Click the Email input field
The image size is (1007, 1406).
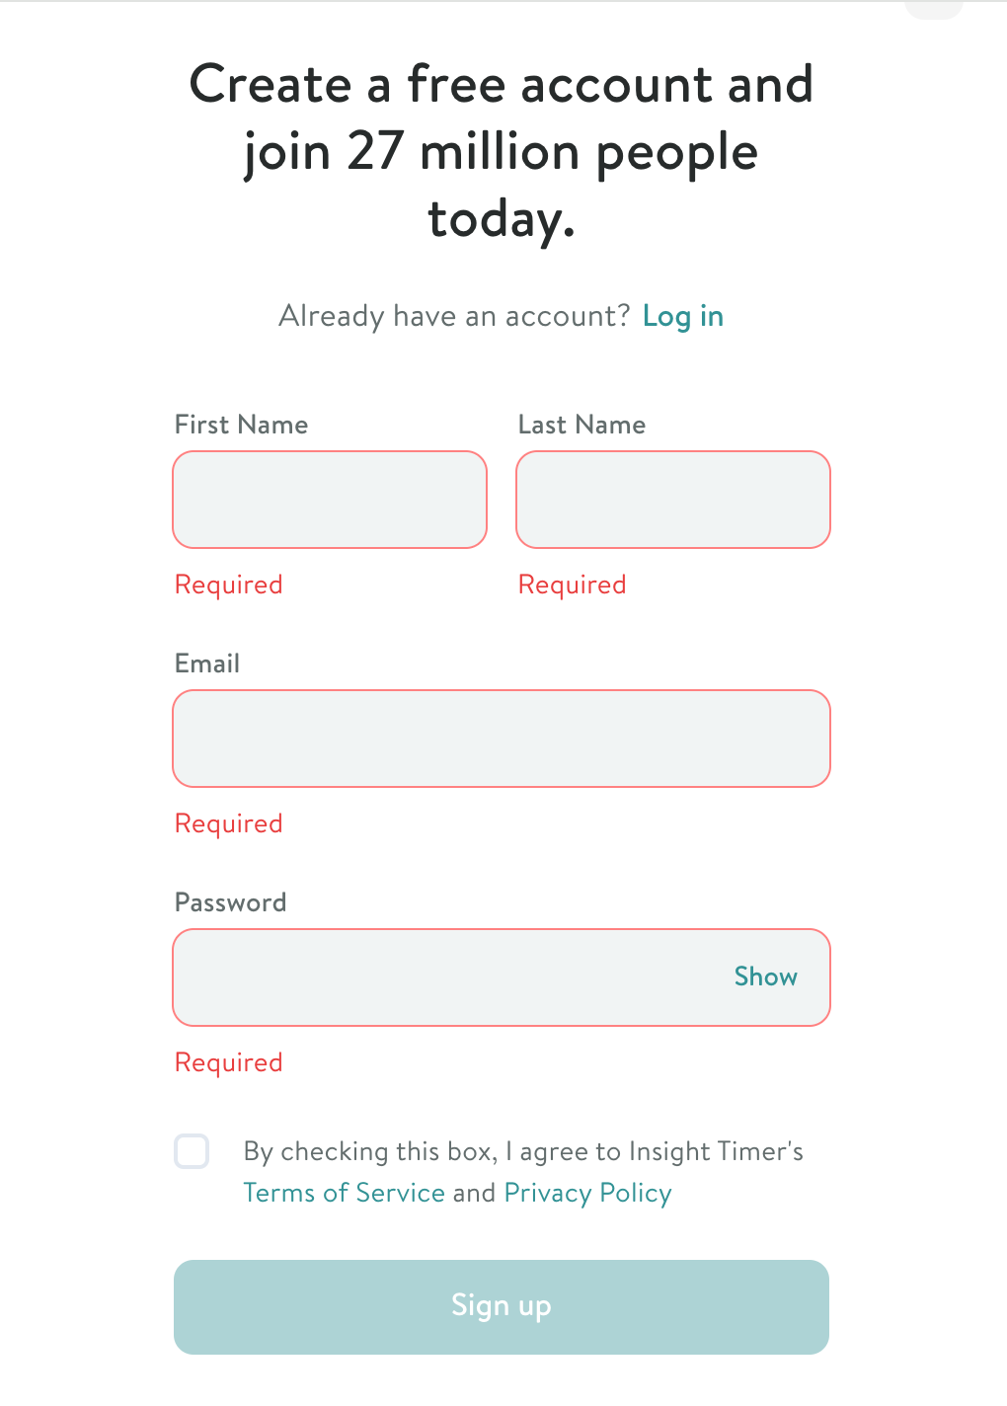(x=501, y=738)
